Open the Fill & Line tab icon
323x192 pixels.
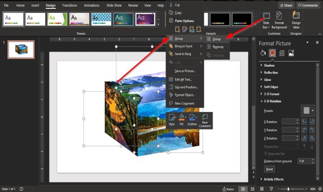click(x=263, y=53)
